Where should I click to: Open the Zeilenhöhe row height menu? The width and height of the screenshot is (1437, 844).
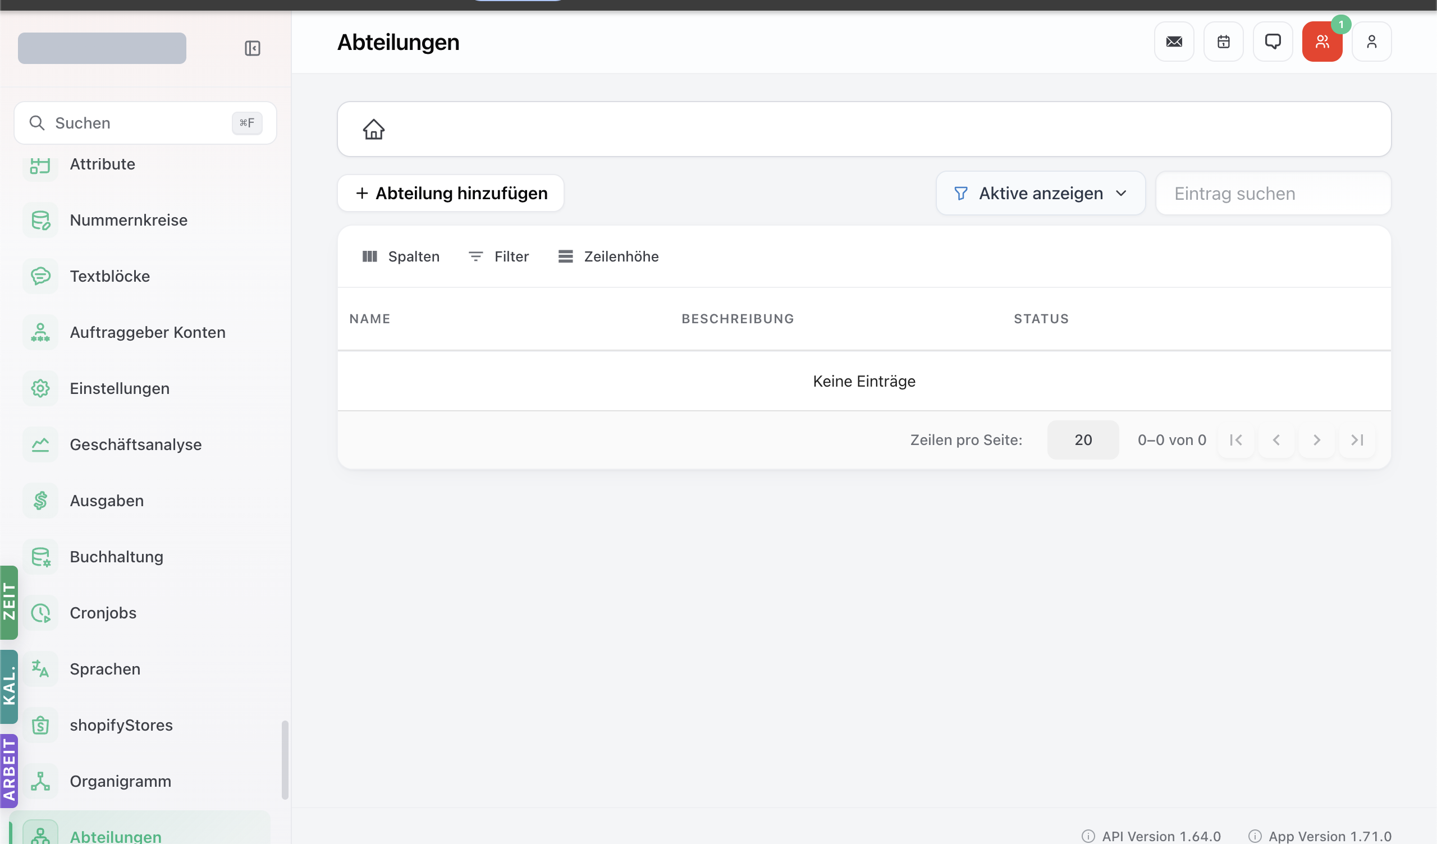608,256
